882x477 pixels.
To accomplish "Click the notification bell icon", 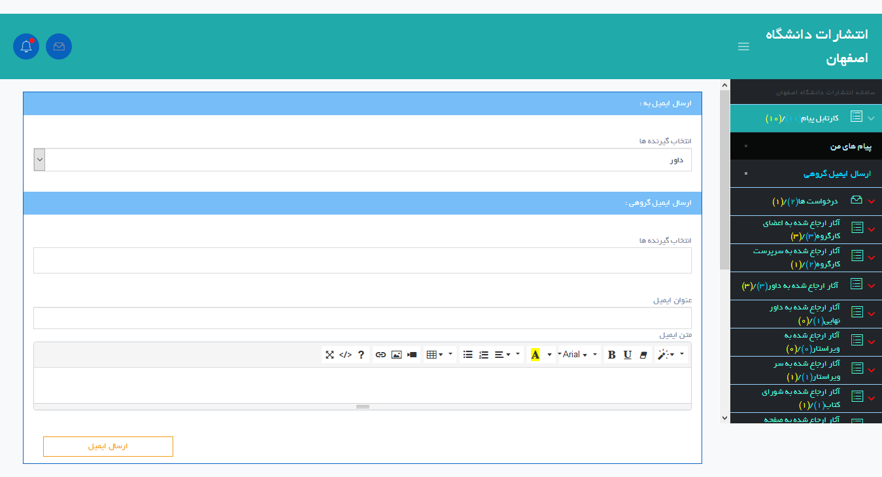I will [x=26, y=46].
